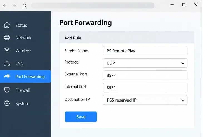
Task: Open the System menu item
Action: coord(22,103)
